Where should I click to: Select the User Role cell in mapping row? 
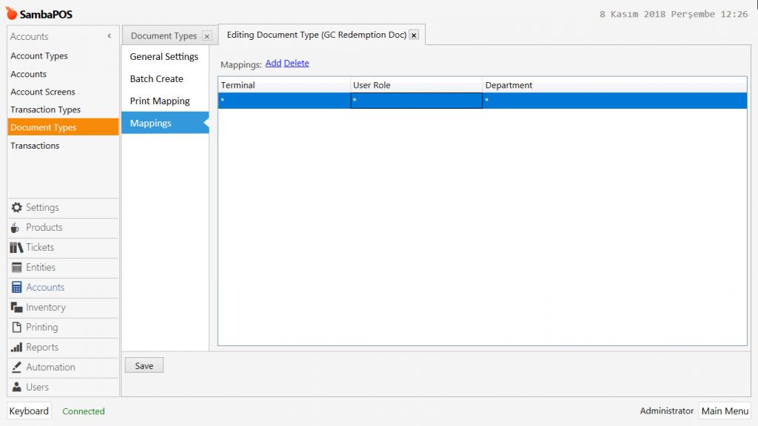pyautogui.click(x=416, y=101)
